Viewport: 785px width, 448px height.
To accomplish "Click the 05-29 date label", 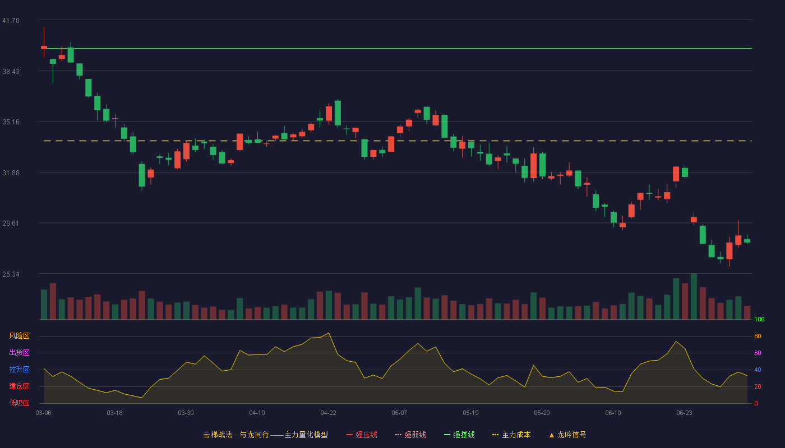I will [x=542, y=413].
